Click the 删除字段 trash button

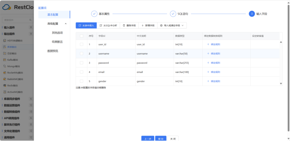click(x=129, y=25)
